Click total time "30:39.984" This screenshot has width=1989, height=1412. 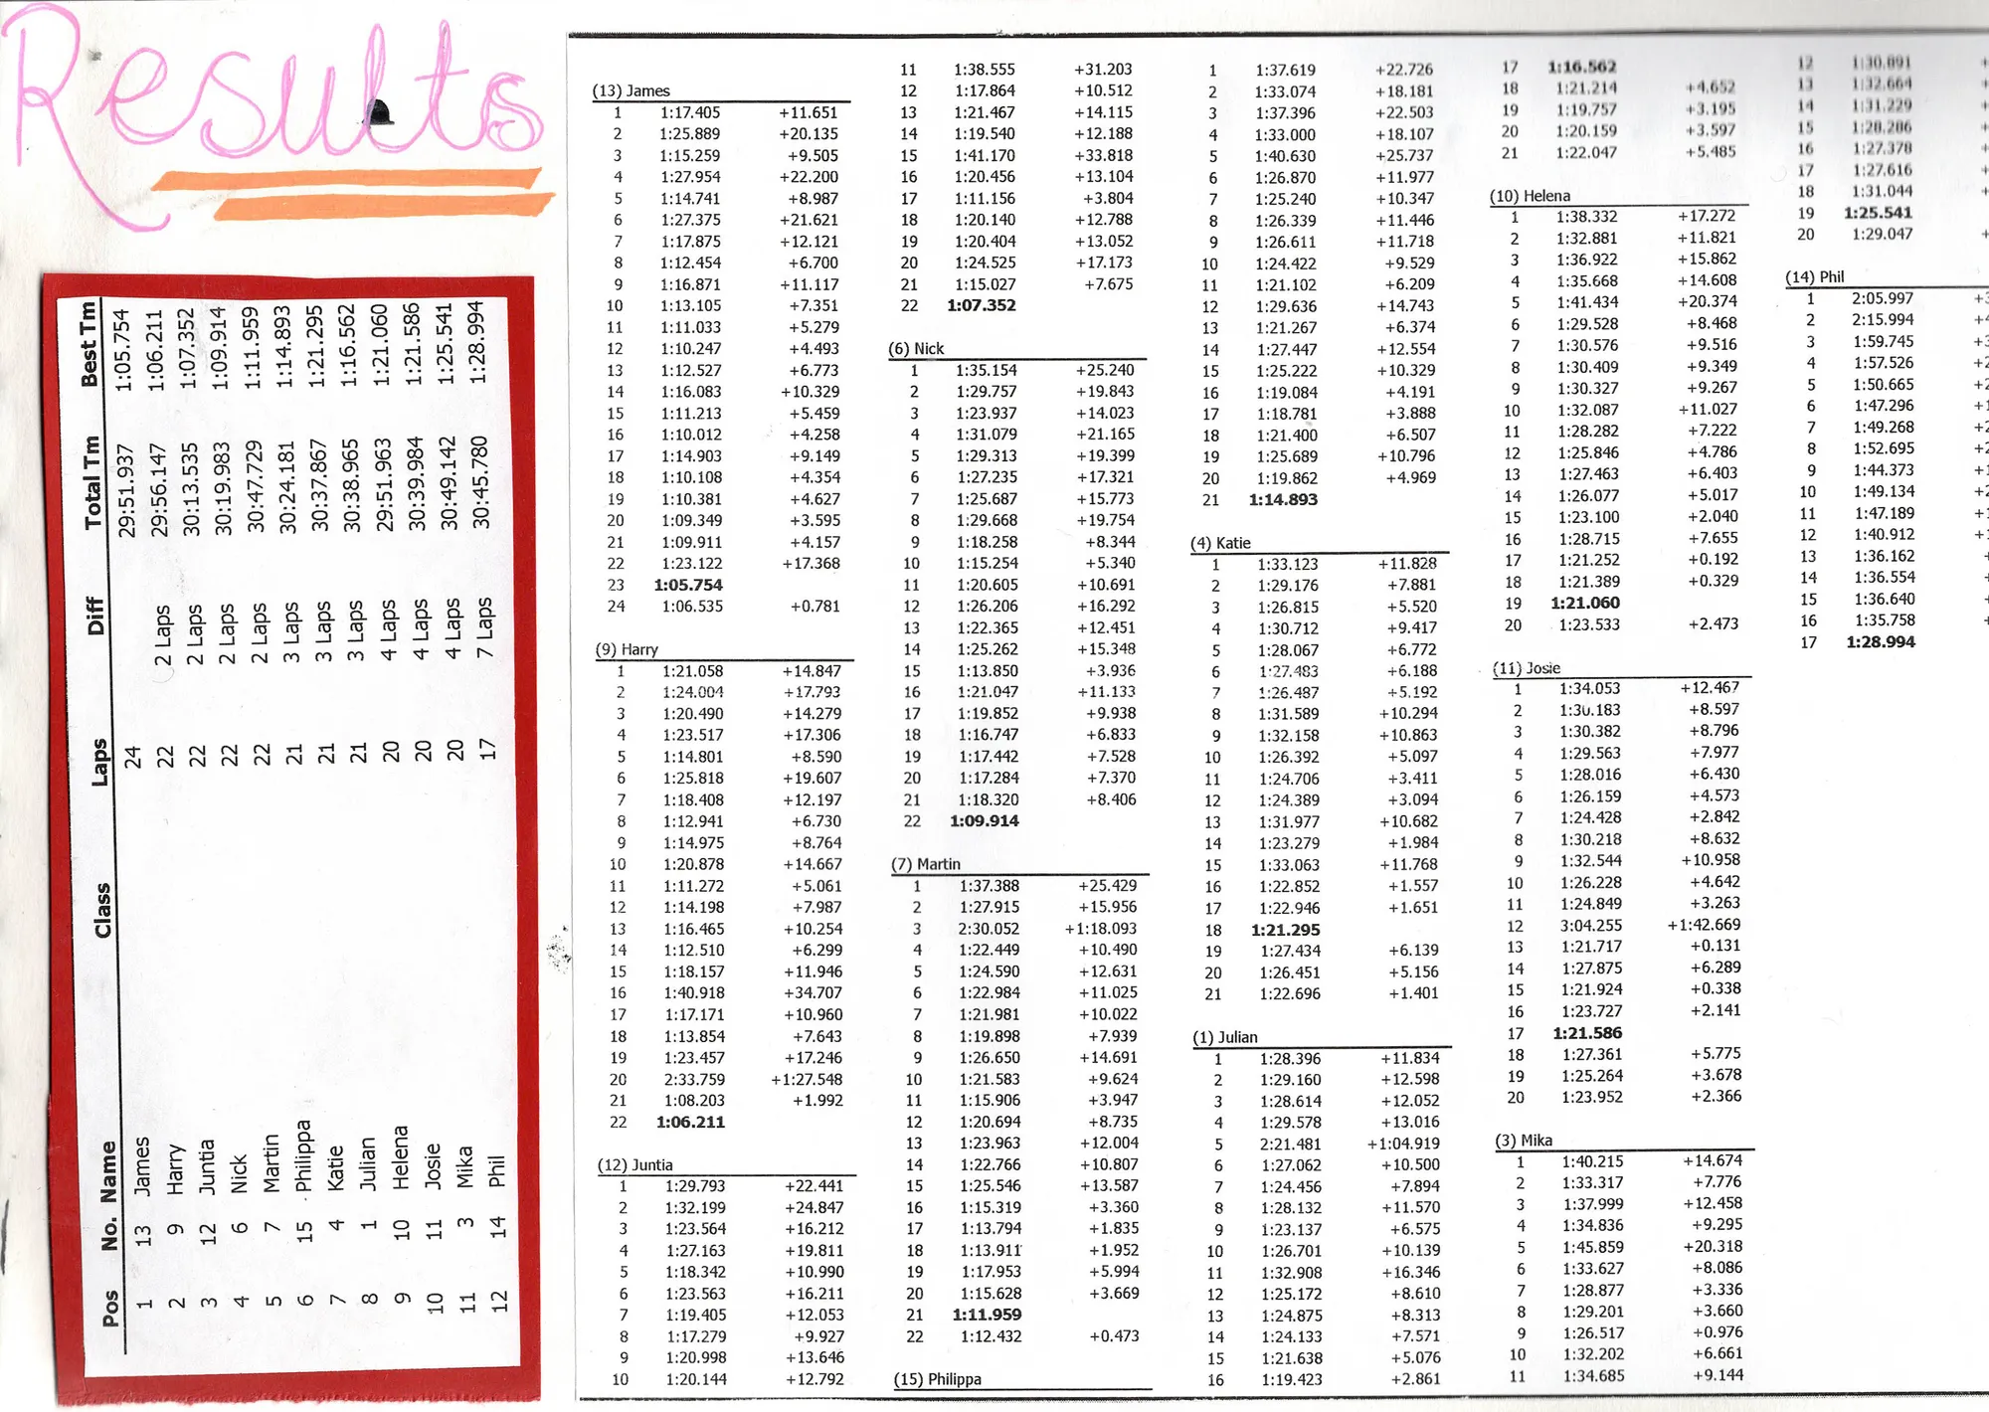416,483
